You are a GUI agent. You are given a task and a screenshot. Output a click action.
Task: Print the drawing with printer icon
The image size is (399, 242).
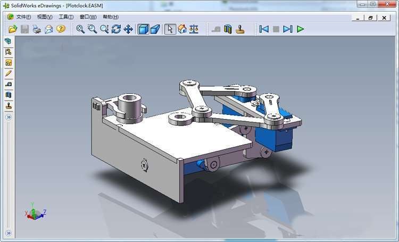pos(37,29)
